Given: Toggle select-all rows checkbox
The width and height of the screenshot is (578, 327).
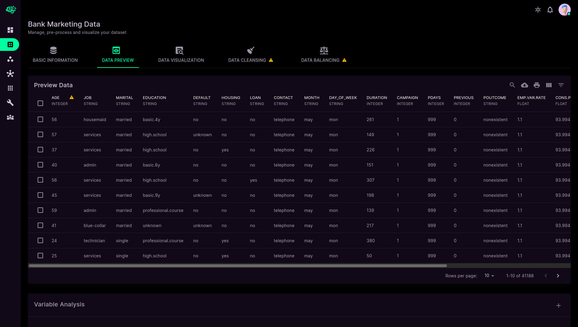Looking at the screenshot, I should click(40, 103).
